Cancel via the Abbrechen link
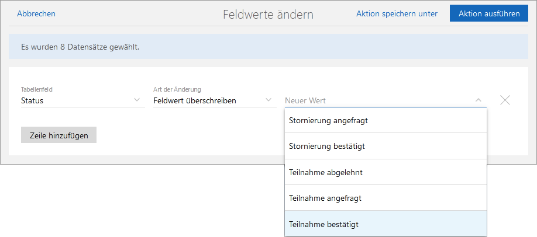The height and width of the screenshot is (237, 537). [x=36, y=13]
